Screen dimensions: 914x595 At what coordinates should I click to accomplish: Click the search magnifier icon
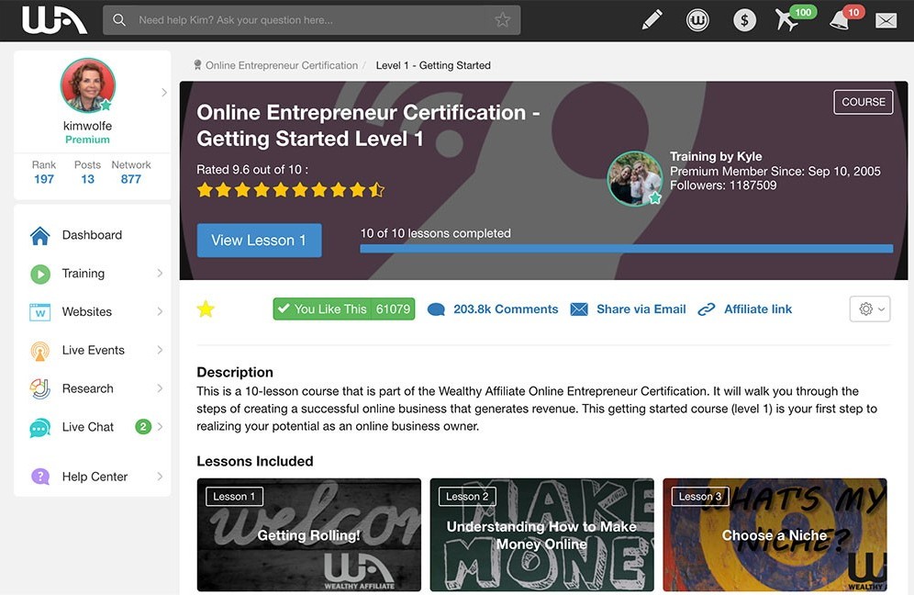[x=119, y=20]
